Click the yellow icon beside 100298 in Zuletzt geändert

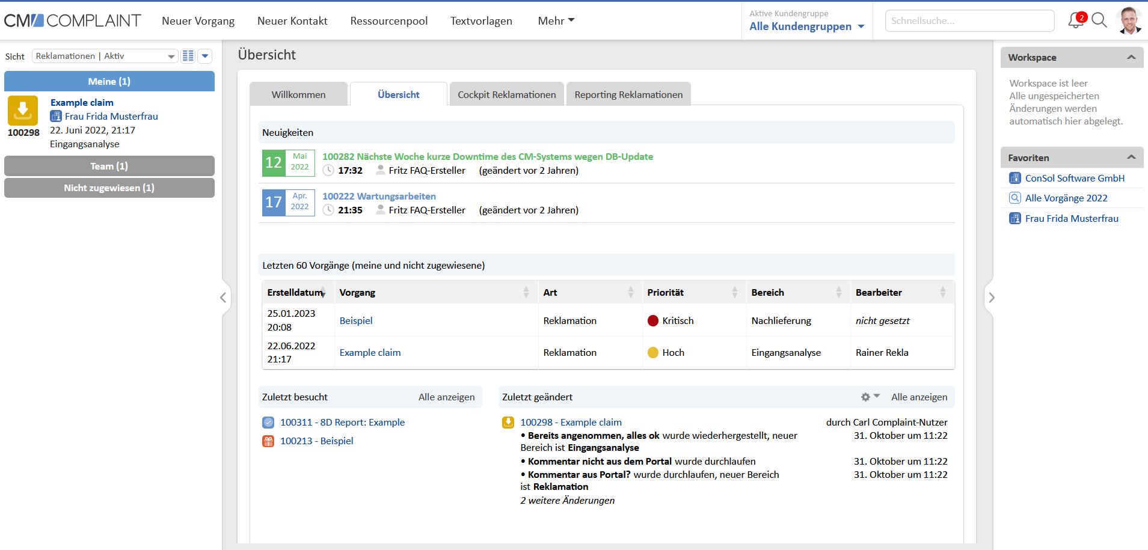[508, 423]
